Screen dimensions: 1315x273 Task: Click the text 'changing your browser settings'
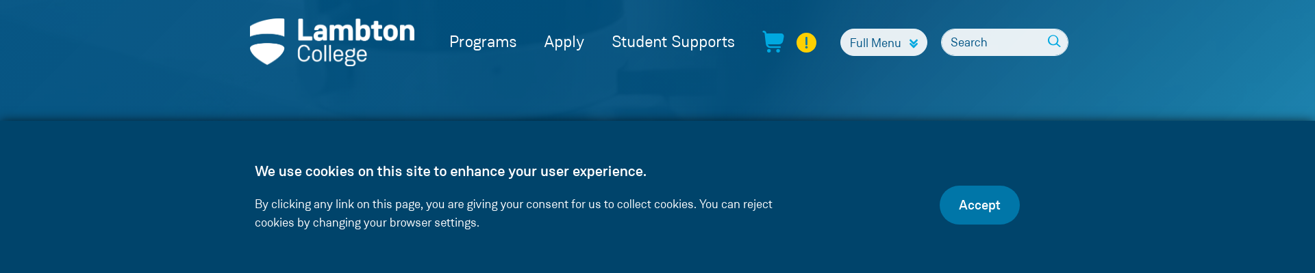[x=395, y=222]
